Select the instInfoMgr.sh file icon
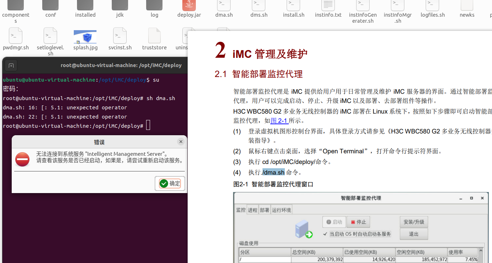Screen dimensions: 492x263 click(398, 5)
